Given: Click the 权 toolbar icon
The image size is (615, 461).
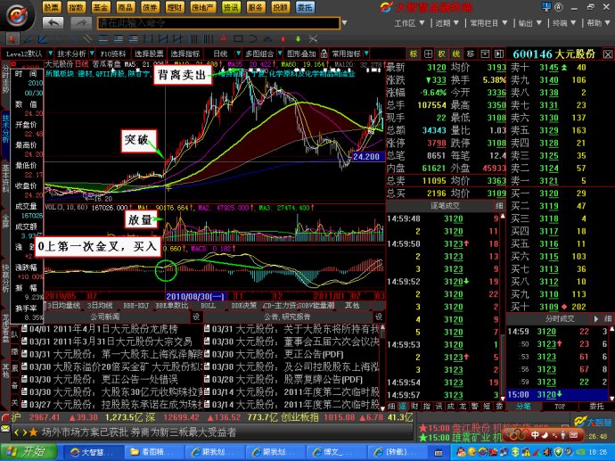Looking at the screenshot, I should [x=442, y=54].
